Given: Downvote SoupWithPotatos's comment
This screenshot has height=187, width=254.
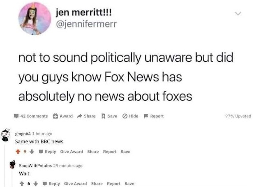Looking at the screenshot, I should point(35,184).
